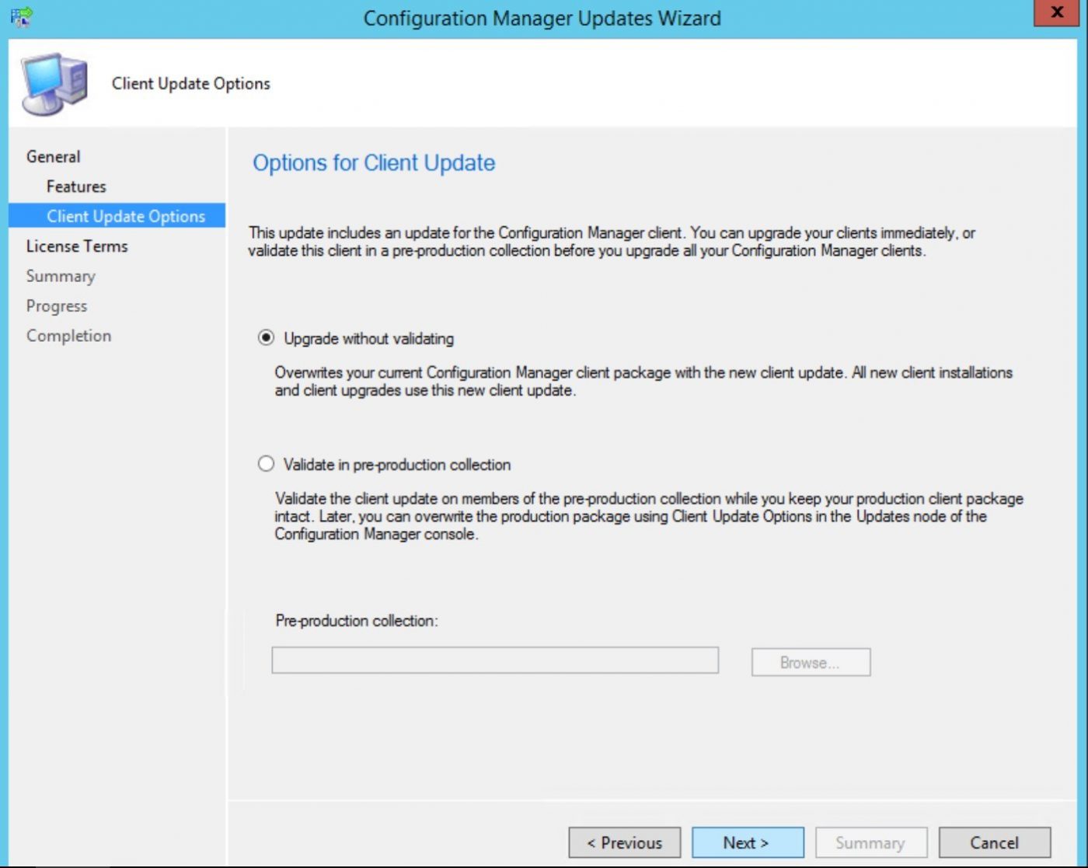1088x868 pixels.
Task: Cancel the Configuration Manager Updates Wizard
Action: click(x=996, y=842)
